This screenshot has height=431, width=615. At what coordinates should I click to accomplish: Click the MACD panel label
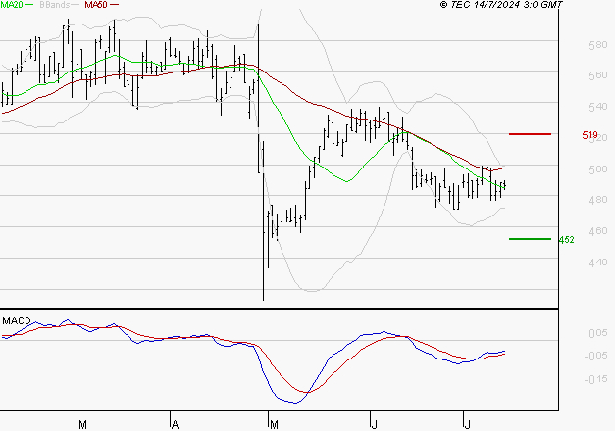click(17, 321)
